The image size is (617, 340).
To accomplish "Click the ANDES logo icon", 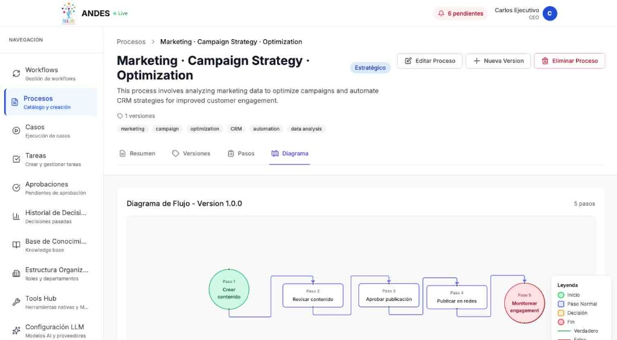I will [x=69, y=13].
